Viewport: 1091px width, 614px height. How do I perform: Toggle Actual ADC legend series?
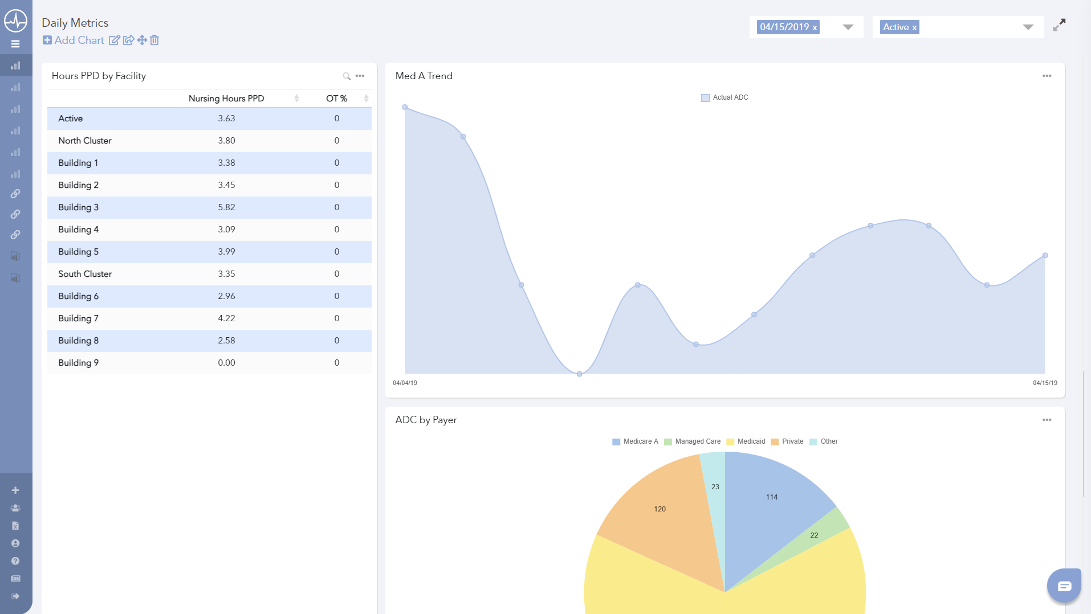click(724, 97)
